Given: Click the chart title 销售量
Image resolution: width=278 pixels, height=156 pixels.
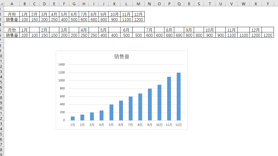Looking at the screenshot, I should [122, 57].
